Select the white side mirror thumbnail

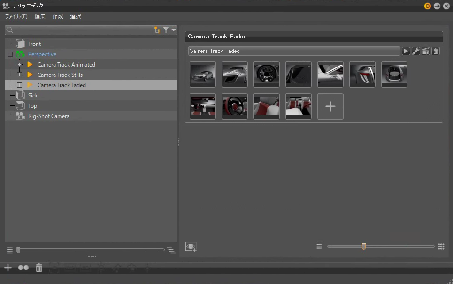tap(330, 75)
